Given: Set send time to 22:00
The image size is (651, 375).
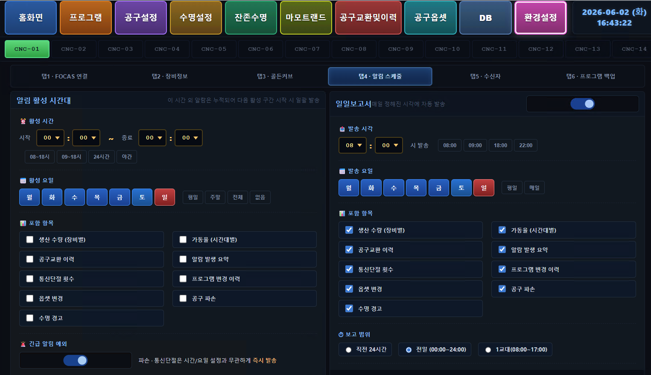Looking at the screenshot, I should coord(525,145).
